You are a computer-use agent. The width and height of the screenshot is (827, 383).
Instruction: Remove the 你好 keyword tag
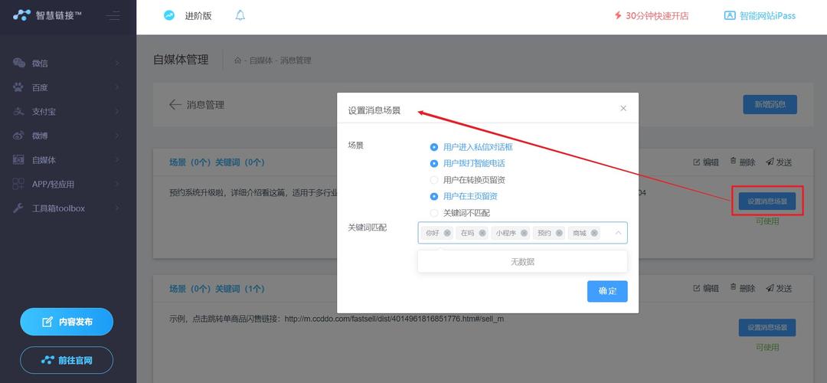click(447, 233)
